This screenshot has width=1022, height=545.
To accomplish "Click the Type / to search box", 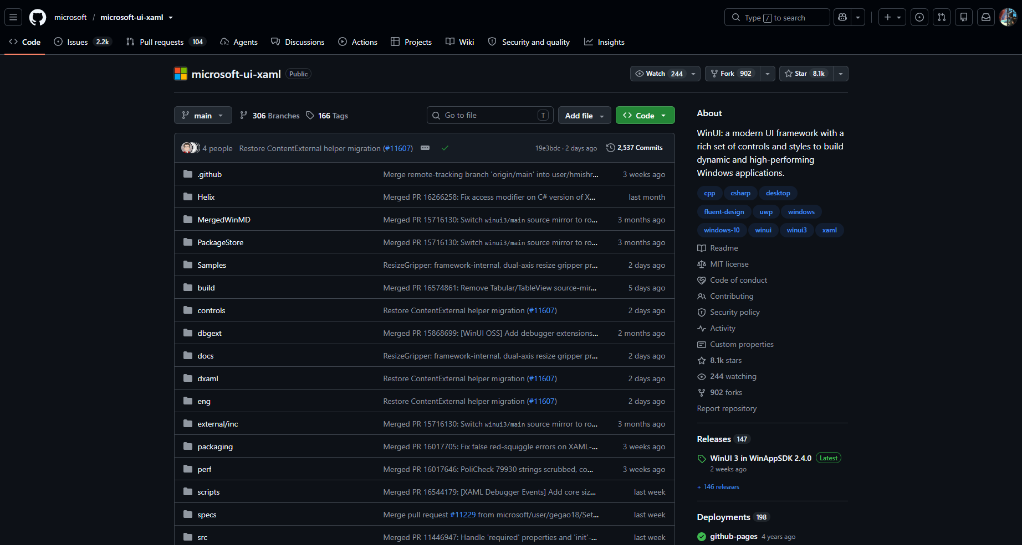I will click(776, 17).
